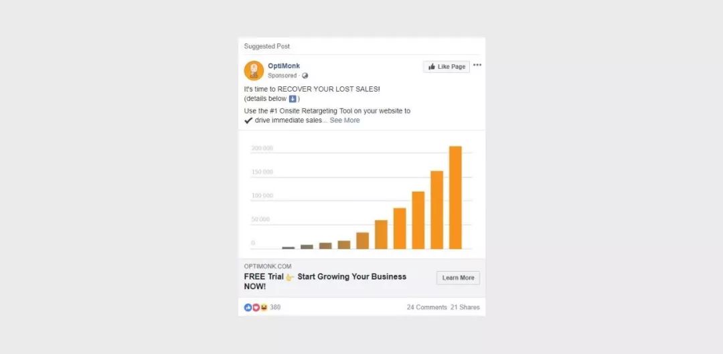
Task: Click the red heart reaction icon
Action: tap(256, 307)
